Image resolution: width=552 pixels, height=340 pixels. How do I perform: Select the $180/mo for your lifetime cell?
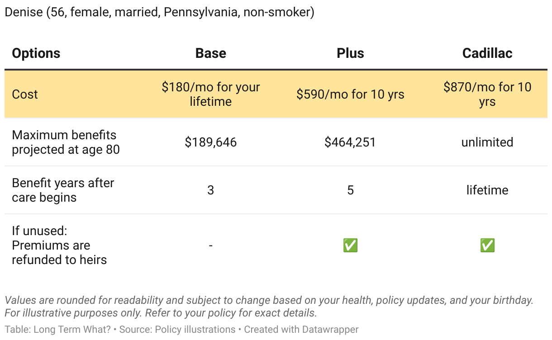(210, 94)
